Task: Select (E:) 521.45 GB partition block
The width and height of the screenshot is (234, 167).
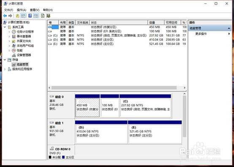Action: pos(155,132)
